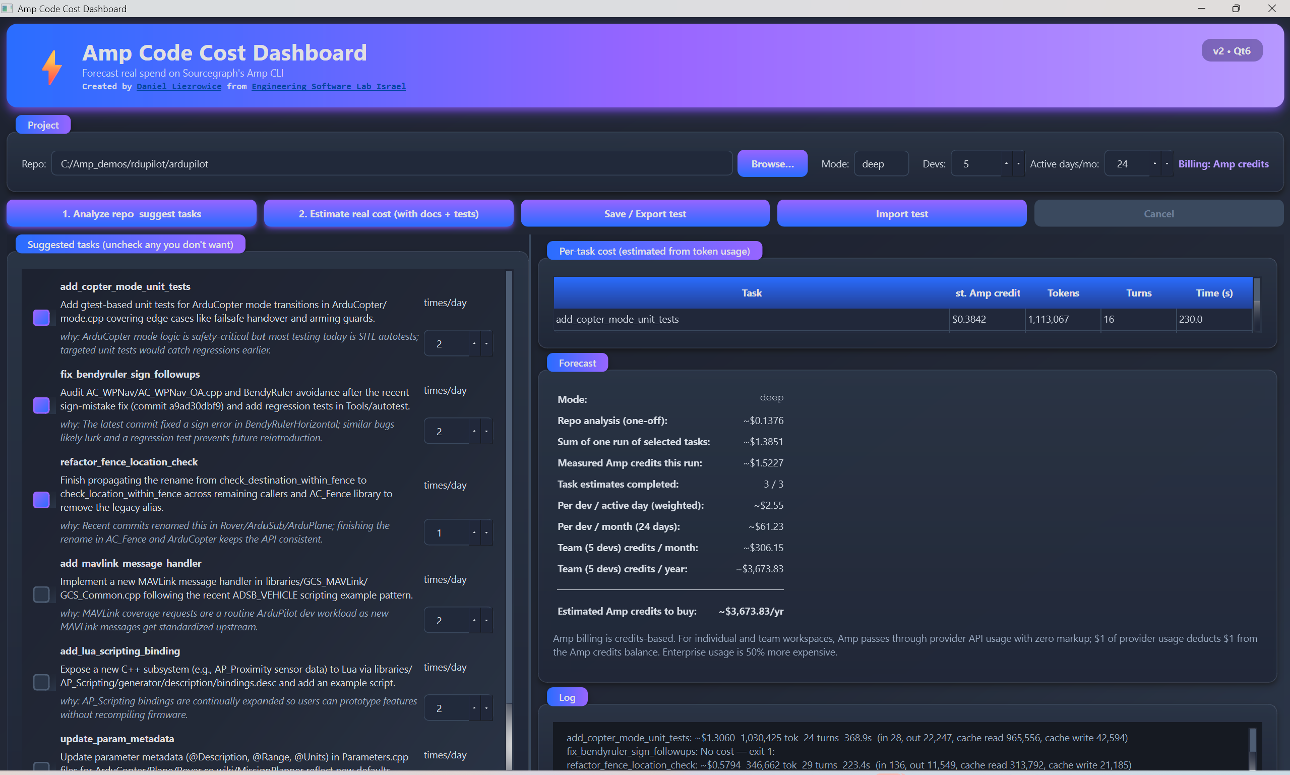Click the refactor_fence_location_check log line
This screenshot has height=775, width=1290.
848,765
